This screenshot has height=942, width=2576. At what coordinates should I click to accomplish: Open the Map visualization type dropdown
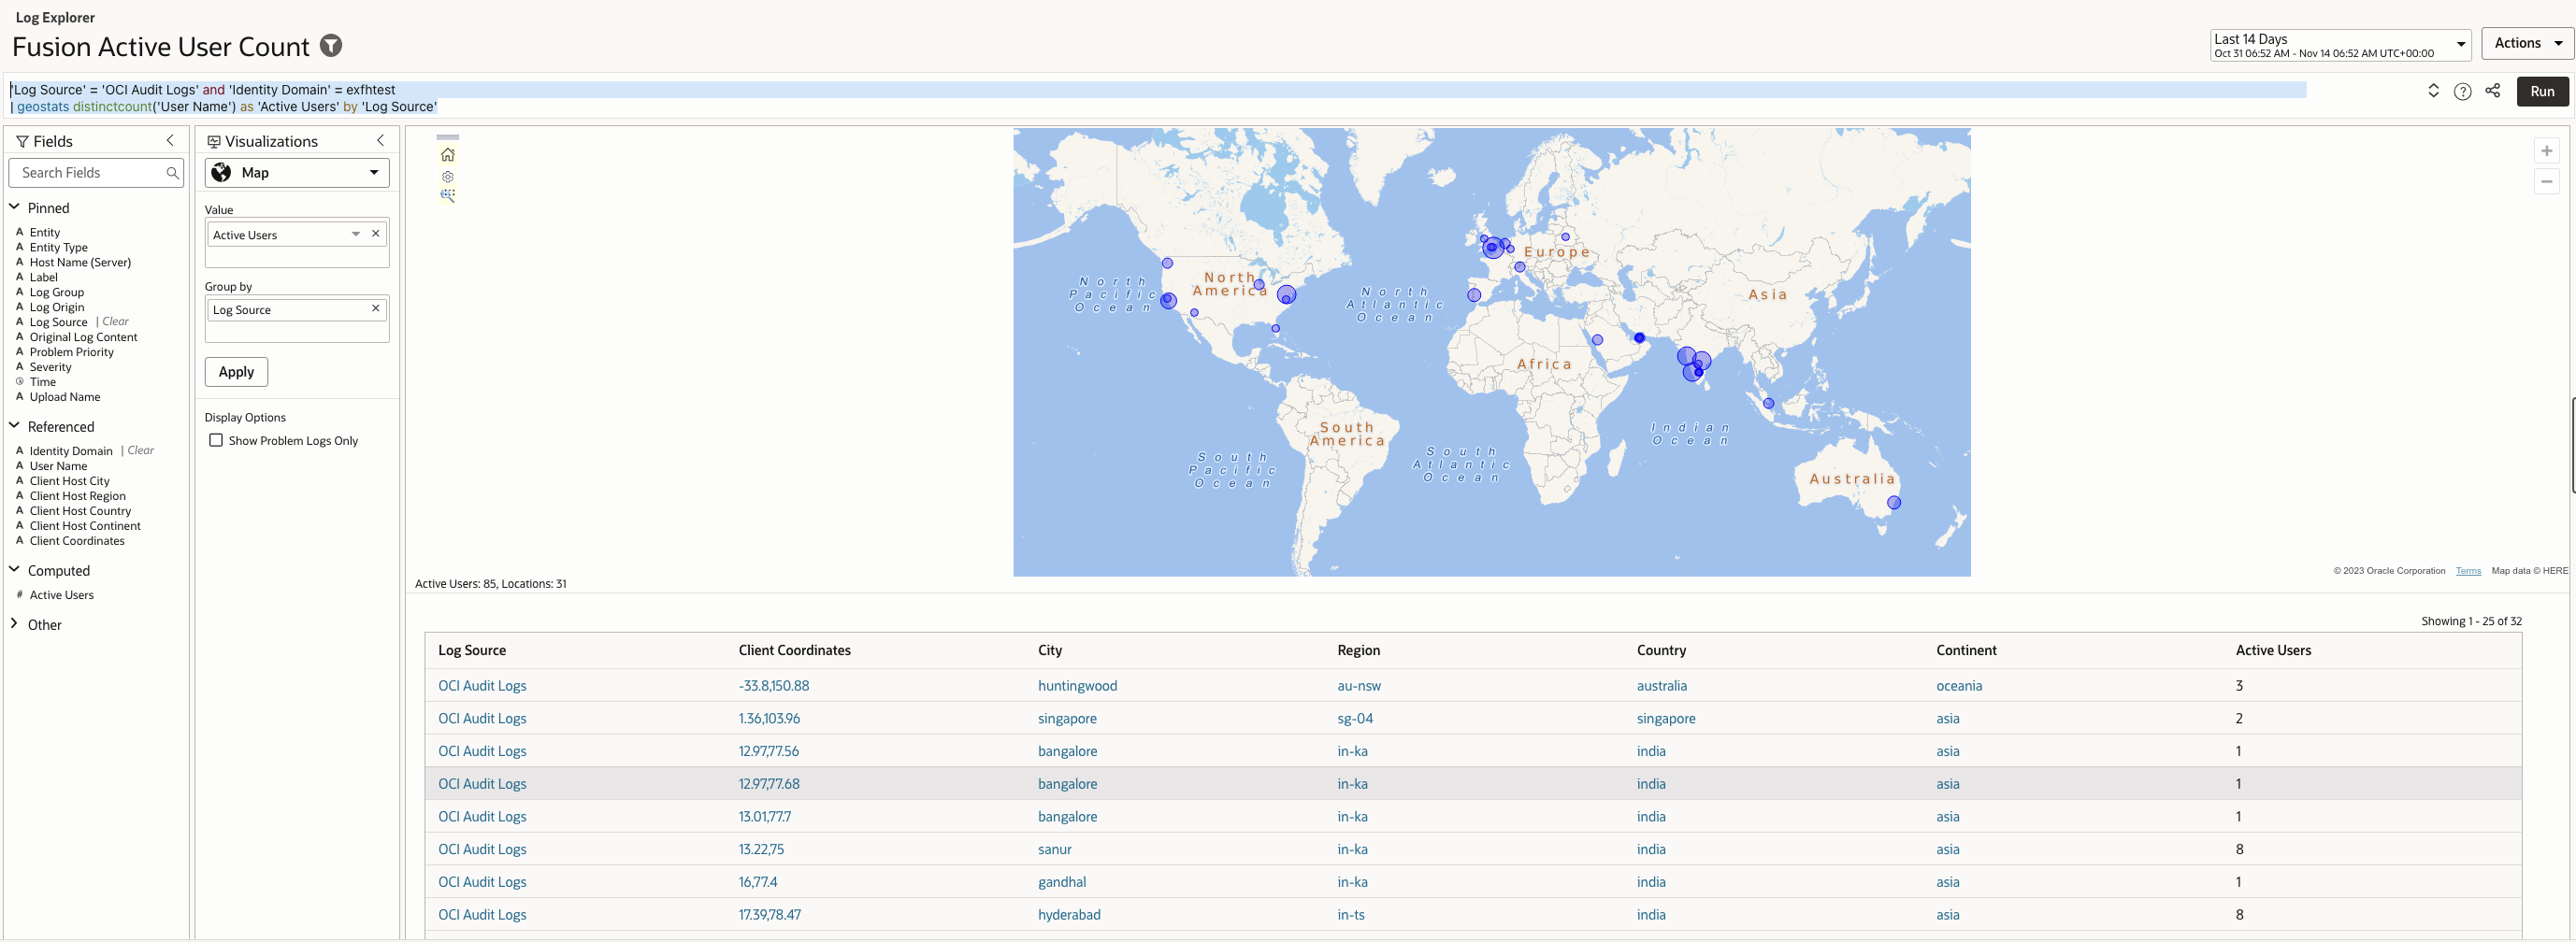(297, 173)
